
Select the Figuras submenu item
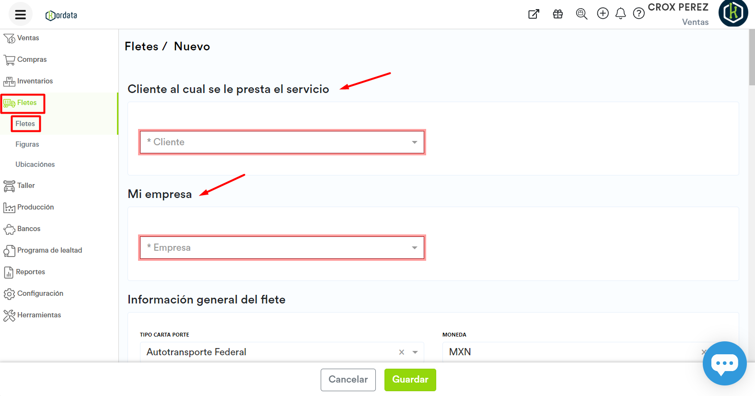click(x=27, y=144)
